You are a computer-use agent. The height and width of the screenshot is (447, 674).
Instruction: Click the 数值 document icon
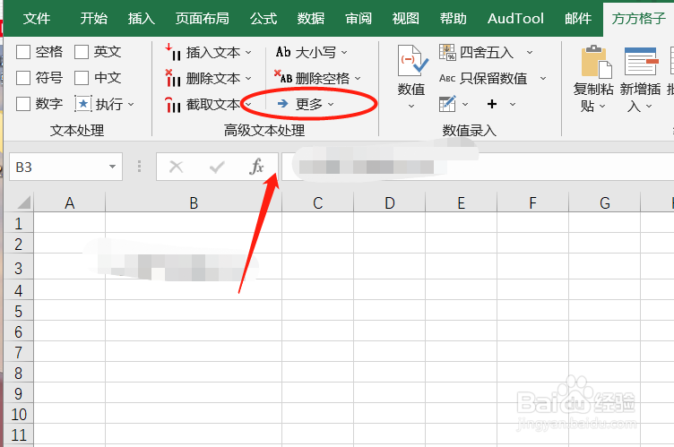tap(412, 61)
